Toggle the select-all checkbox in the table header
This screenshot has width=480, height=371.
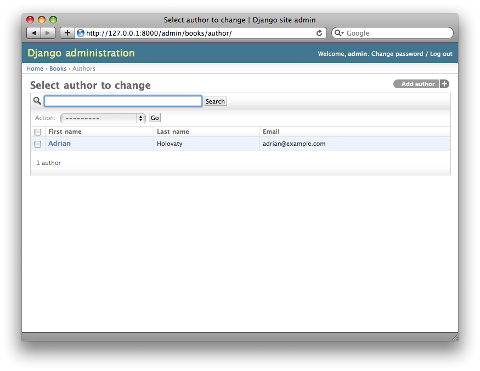pos(38,132)
